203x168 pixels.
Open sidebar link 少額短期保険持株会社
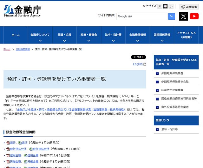[175, 82]
